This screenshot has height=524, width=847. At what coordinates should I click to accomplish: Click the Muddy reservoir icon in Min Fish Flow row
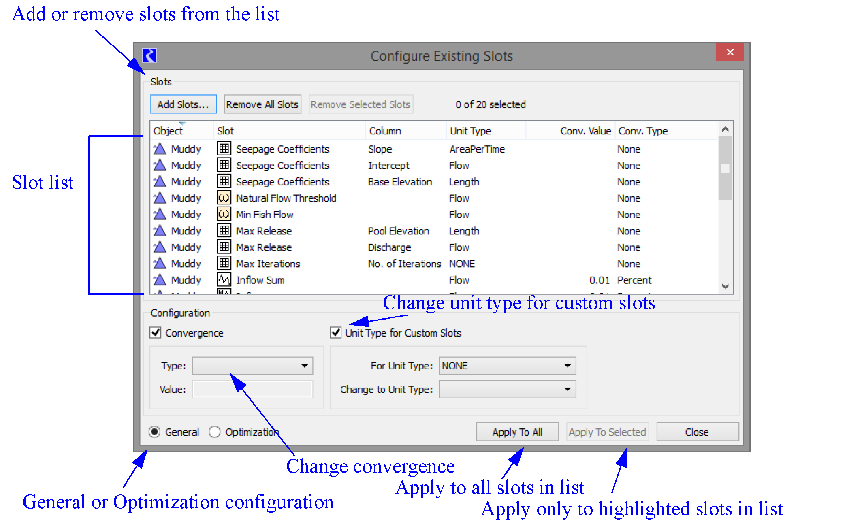160,214
